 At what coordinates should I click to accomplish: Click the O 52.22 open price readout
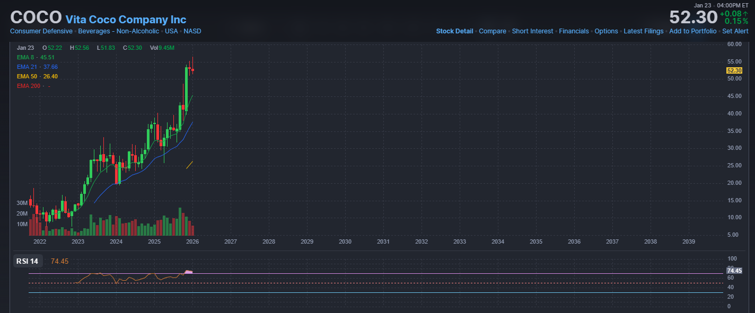point(52,48)
